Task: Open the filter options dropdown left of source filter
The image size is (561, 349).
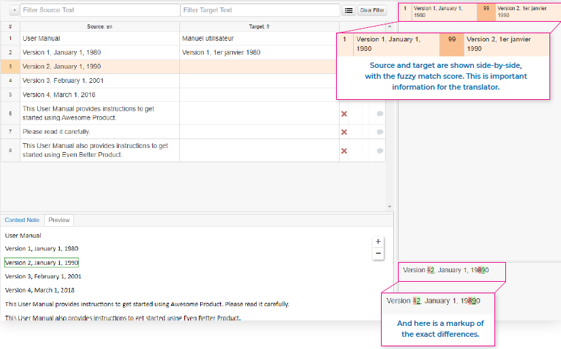Action: (x=14, y=11)
